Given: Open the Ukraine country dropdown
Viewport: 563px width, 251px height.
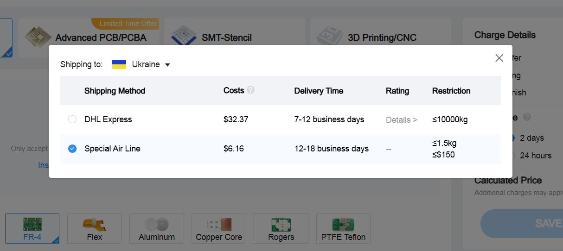Looking at the screenshot, I should 167,65.
